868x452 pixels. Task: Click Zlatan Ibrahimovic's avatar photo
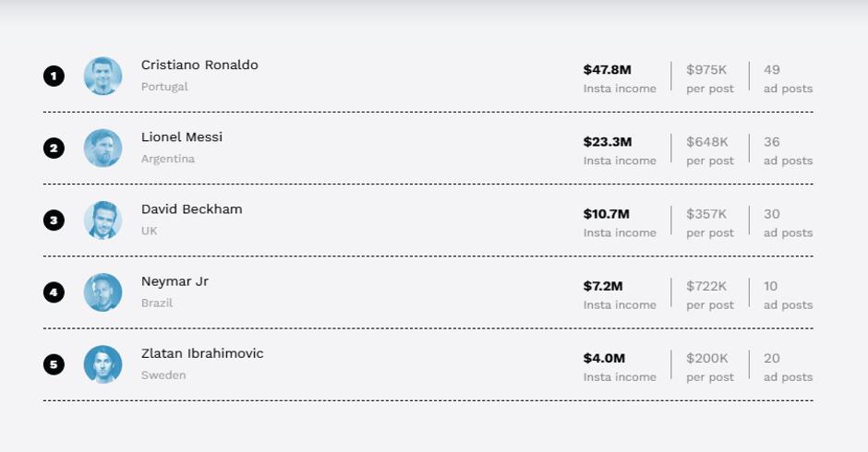102,363
